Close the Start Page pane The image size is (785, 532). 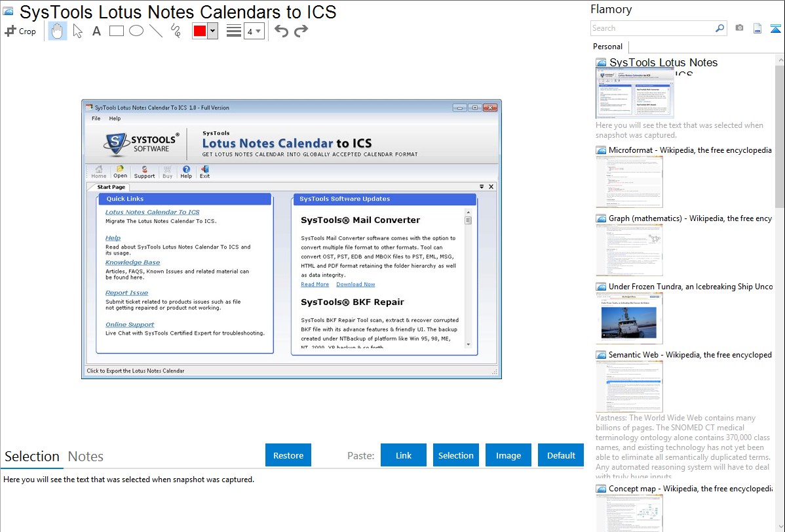491,186
